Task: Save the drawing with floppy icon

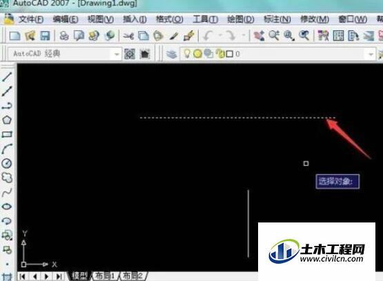Action: (x=45, y=36)
